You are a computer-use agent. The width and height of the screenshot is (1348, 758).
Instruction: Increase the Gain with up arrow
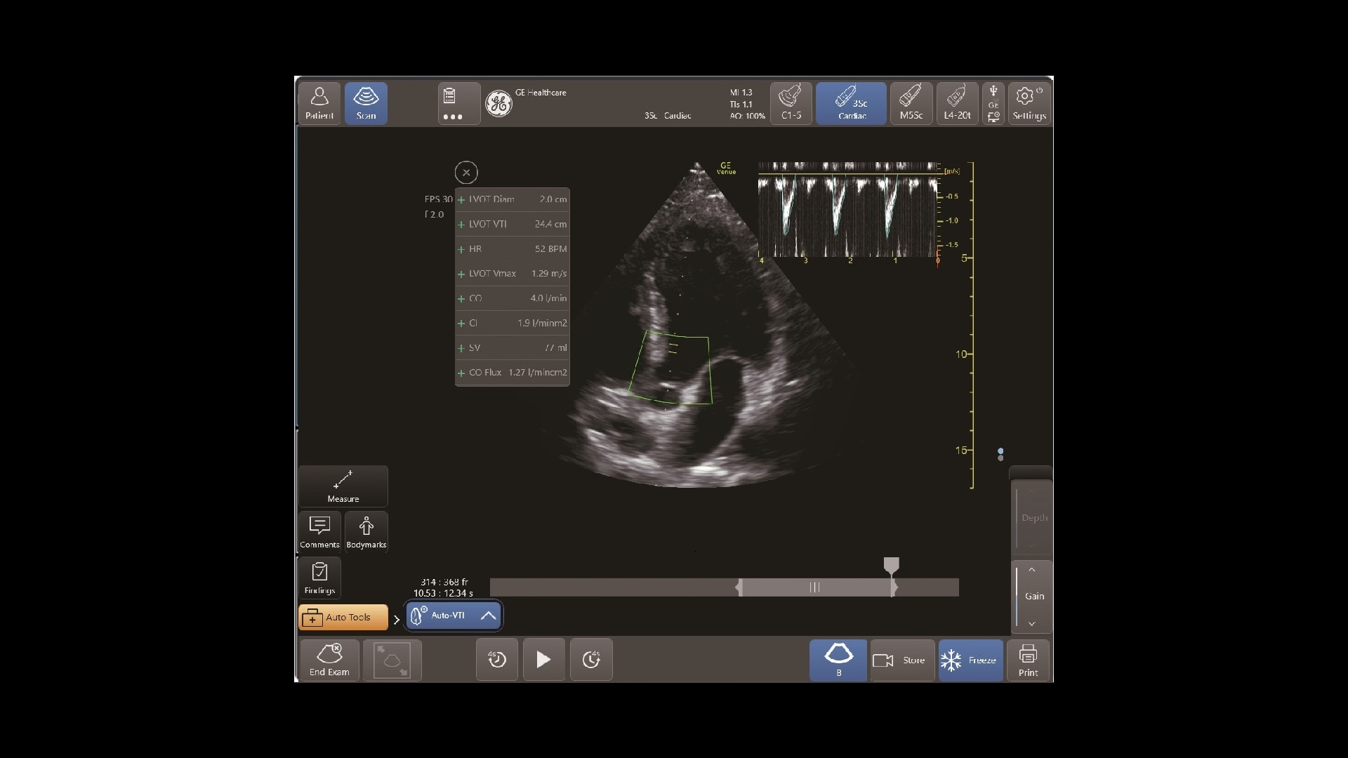[1032, 570]
